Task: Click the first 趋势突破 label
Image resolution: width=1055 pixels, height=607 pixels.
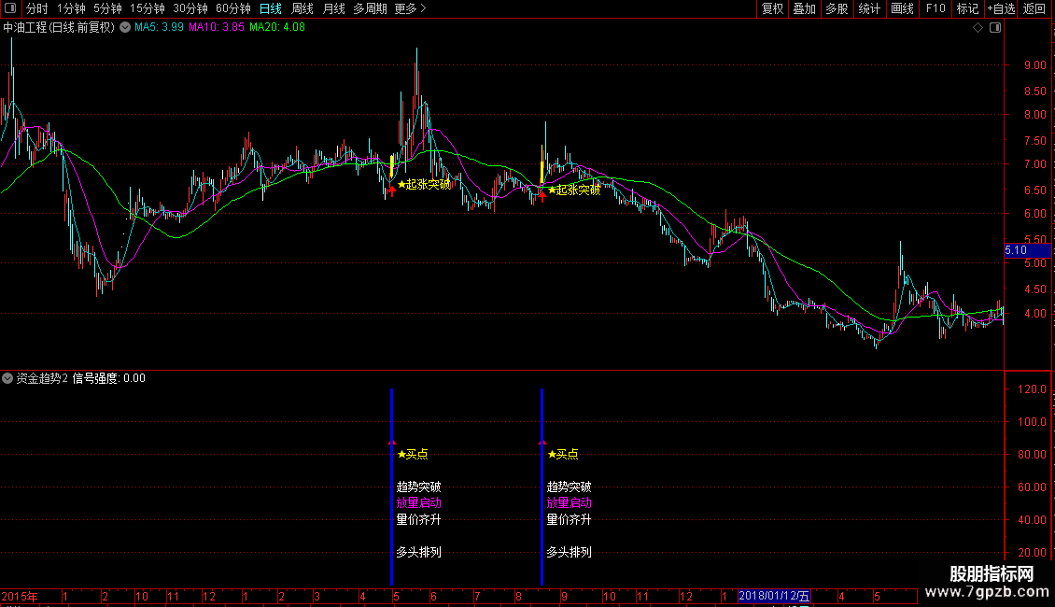Action: 418,487
